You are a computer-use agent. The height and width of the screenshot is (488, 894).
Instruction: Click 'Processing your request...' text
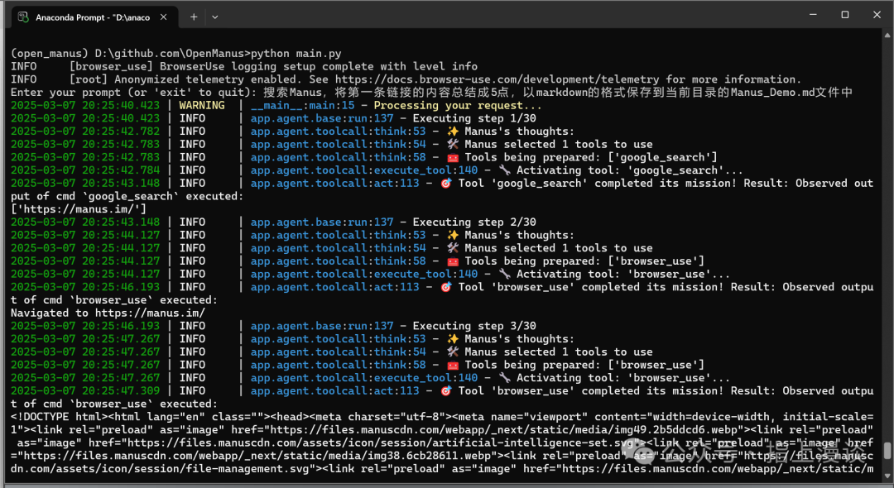tap(458, 105)
